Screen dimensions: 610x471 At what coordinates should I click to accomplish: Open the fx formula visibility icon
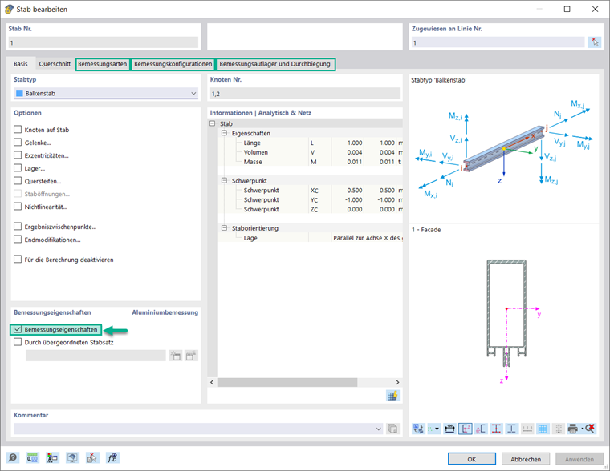(112, 458)
